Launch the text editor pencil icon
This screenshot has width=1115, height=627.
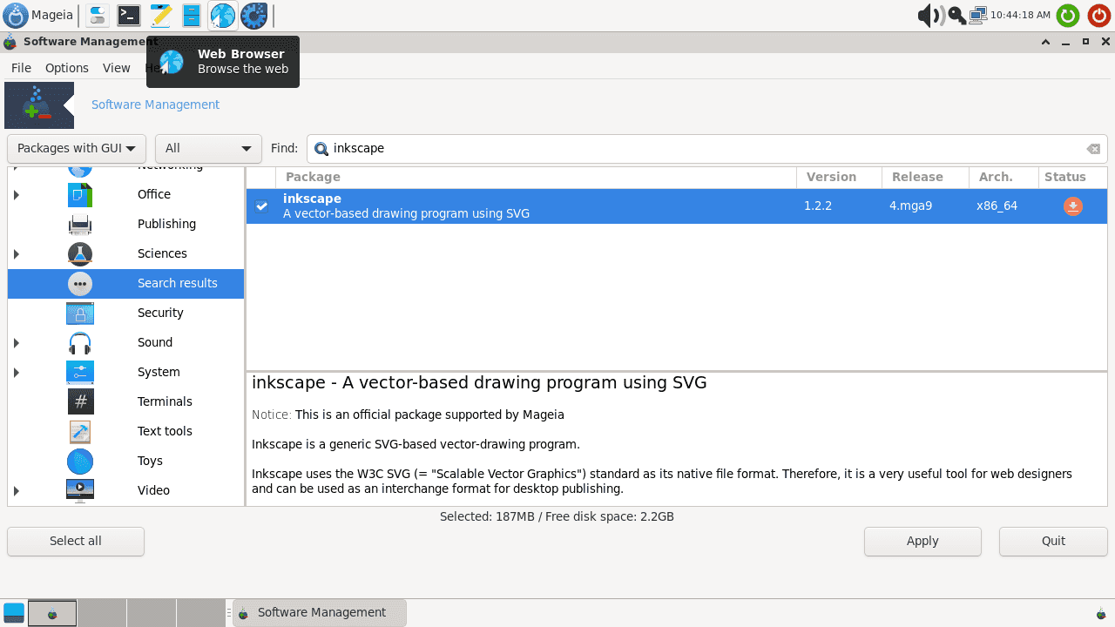pos(160,15)
